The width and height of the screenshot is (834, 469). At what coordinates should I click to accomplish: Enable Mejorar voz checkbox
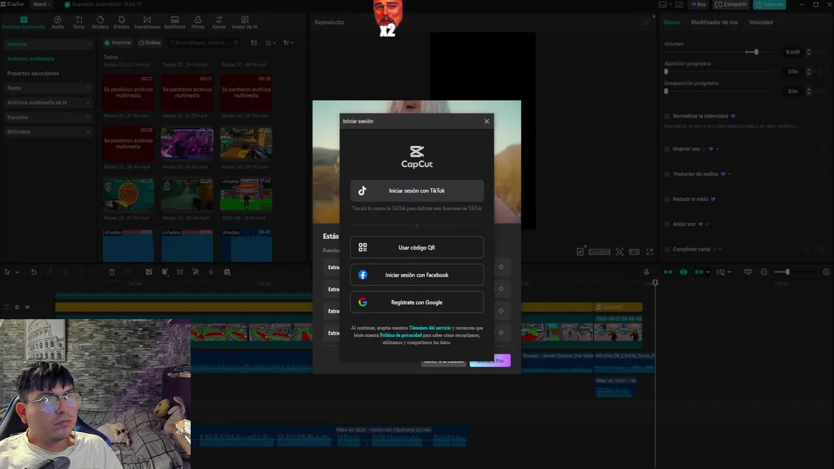point(667,149)
